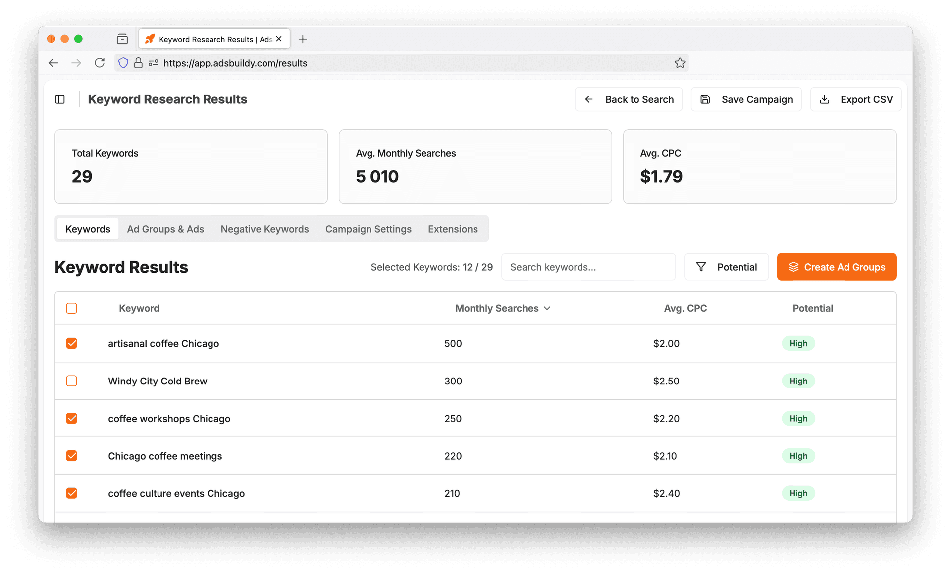
Task: Click the Avg. CPC column header
Action: coord(685,308)
